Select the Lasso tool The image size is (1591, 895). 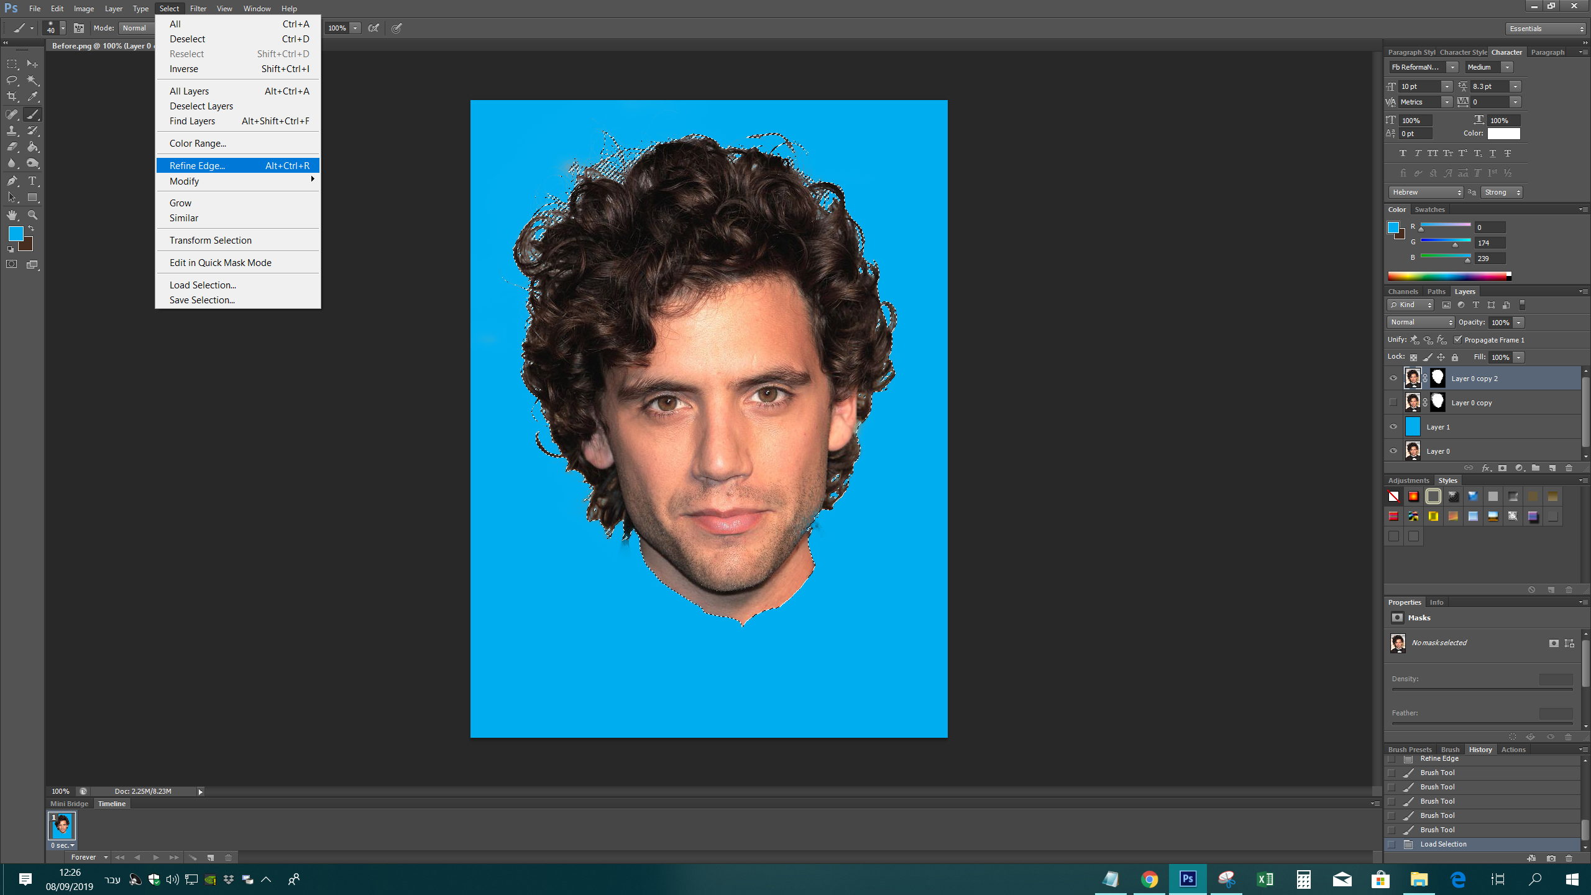coord(12,80)
